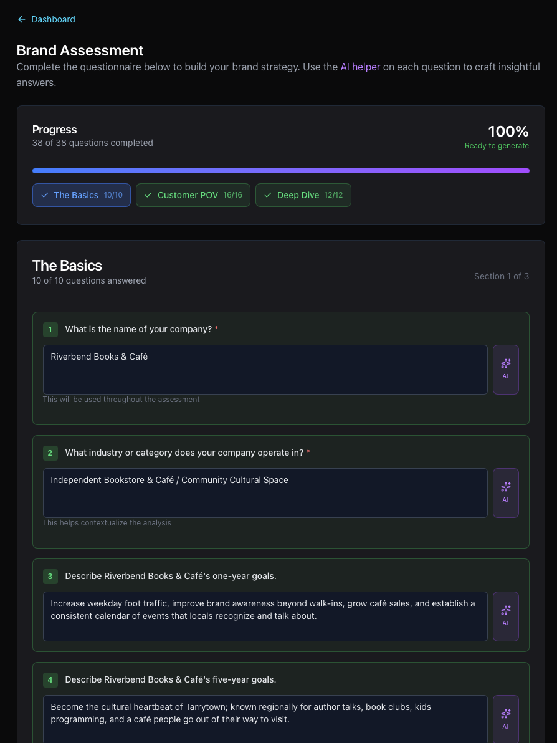Screen dimensions: 557x743
Task: Click the AI helper link in description
Action: coord(360,67)
